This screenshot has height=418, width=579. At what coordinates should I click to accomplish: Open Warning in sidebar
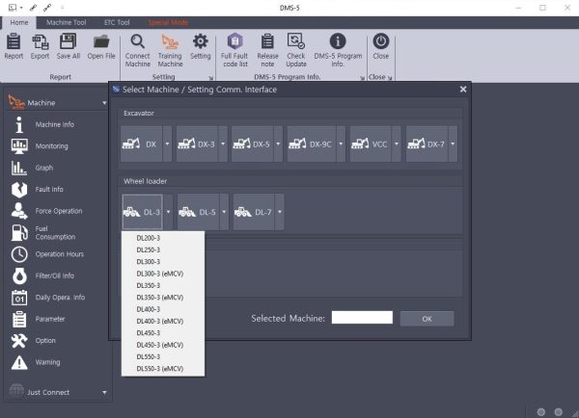(x=47, y=362)
